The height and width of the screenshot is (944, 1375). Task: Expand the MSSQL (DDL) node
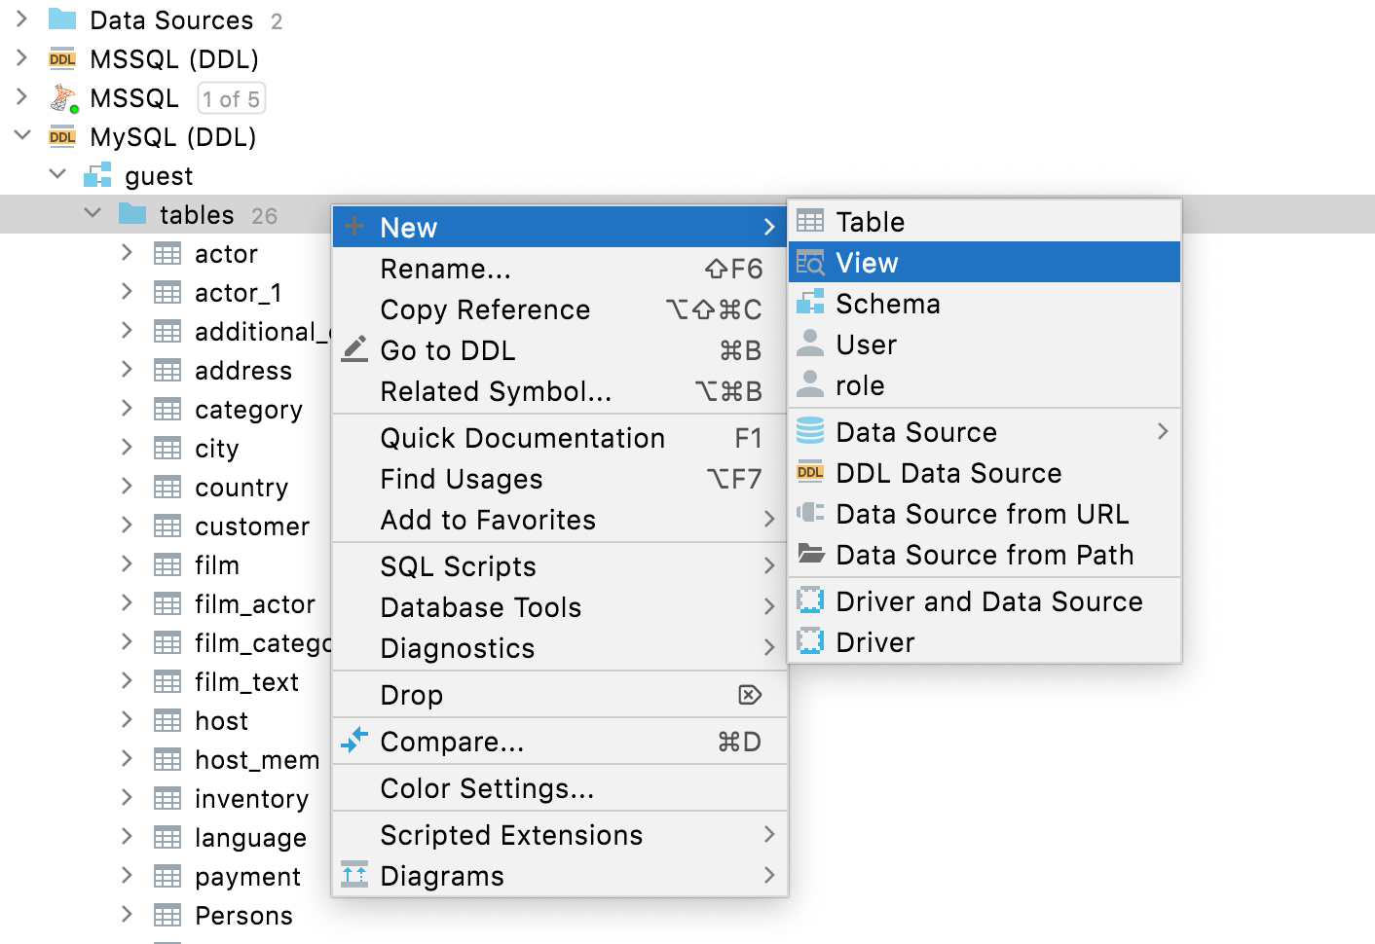pos(21,58)
